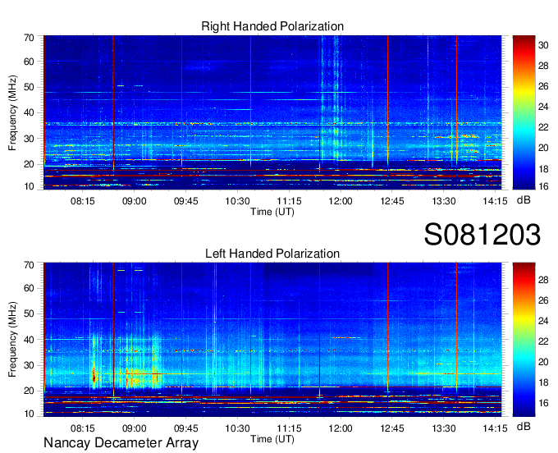Click the 24 dB tick on top colorbar
Viewport: 558px width, 453px height.
coord(543,107)
